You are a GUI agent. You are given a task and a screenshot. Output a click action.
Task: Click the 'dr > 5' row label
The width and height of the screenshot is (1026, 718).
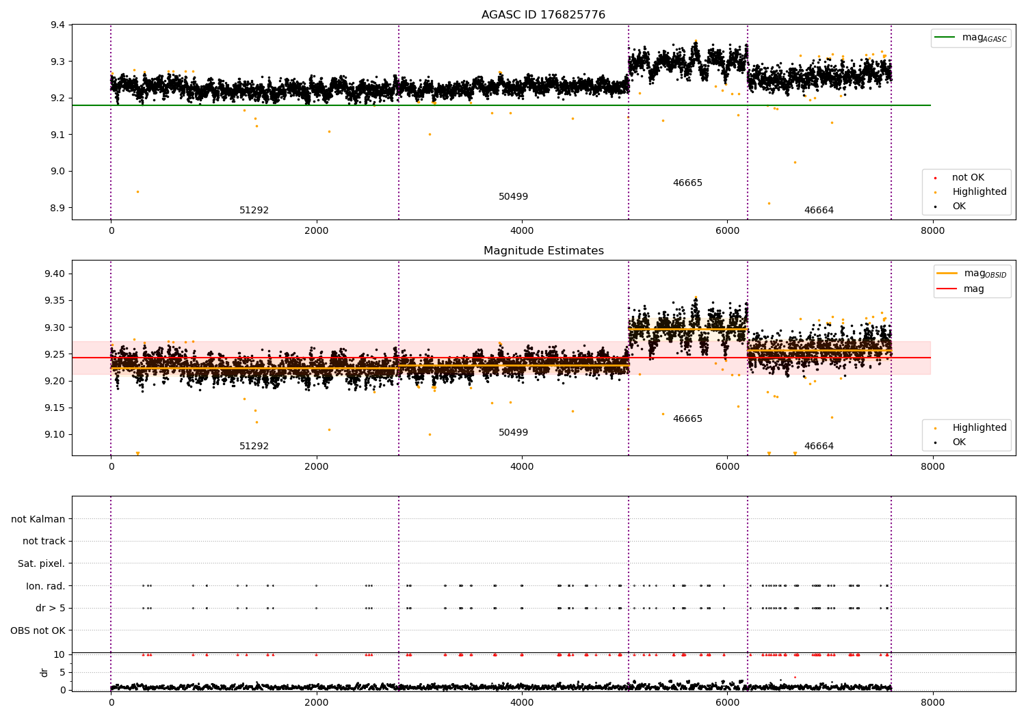pos(51,609)
